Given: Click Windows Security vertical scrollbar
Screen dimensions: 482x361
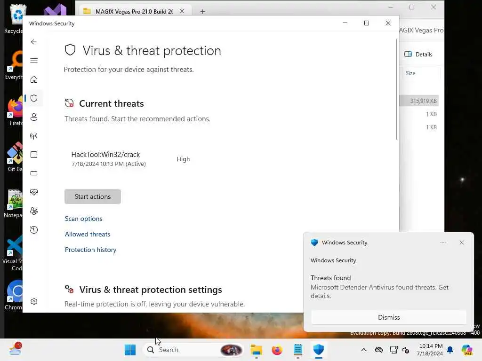Looking at the screenshot, I should [x=396, y=90].
